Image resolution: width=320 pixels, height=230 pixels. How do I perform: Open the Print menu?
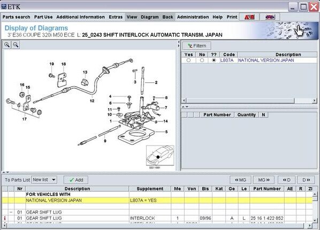[x=232, y=17]
